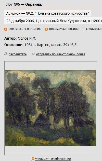Click the lot title 'Лот №6 — Окраина.'
Image resolution: width=102 pixels, height=161 pixels.
click(x=24, y=5)
